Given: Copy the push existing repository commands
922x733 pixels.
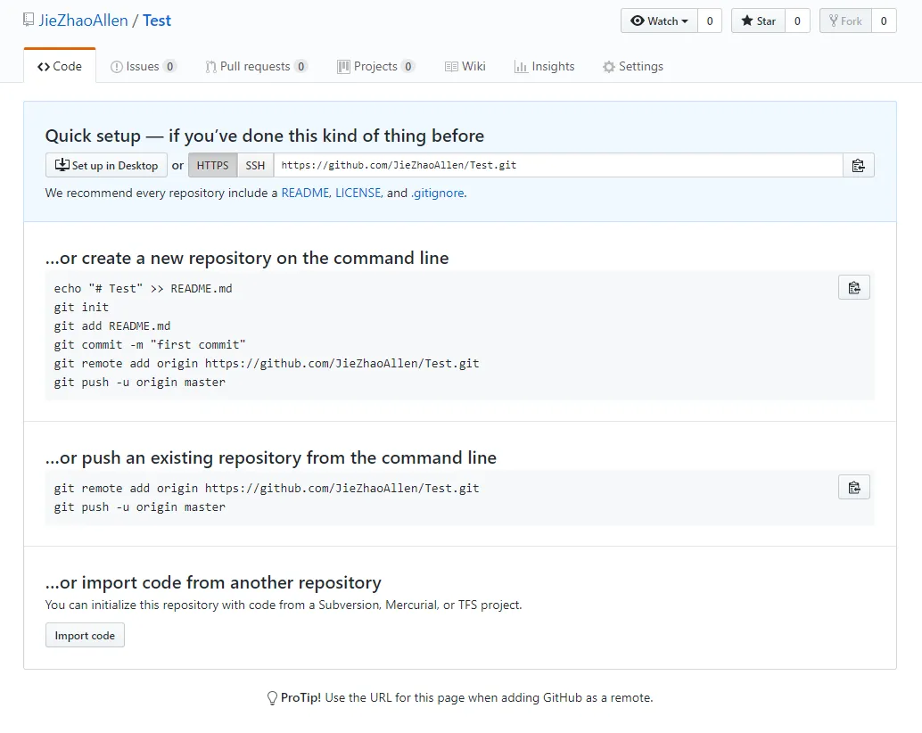Looking at the screenshot, I should (853, 487).
